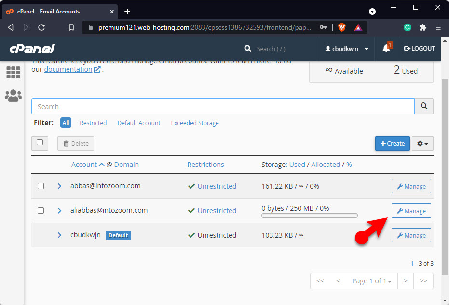Screen dimensions: 449x305
Task: Bookmark this page using bookmark icon
Action: [71, 27]
